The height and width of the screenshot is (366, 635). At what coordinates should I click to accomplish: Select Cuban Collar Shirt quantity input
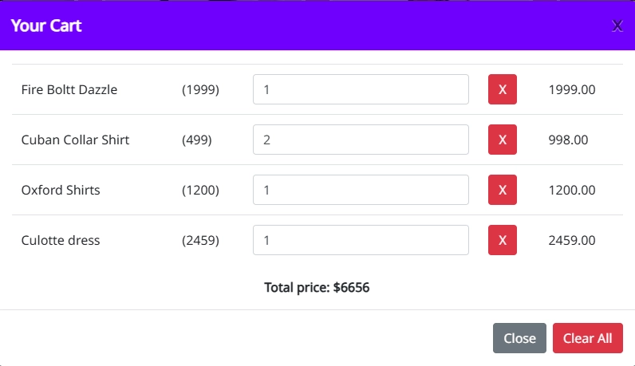[361, 140]
